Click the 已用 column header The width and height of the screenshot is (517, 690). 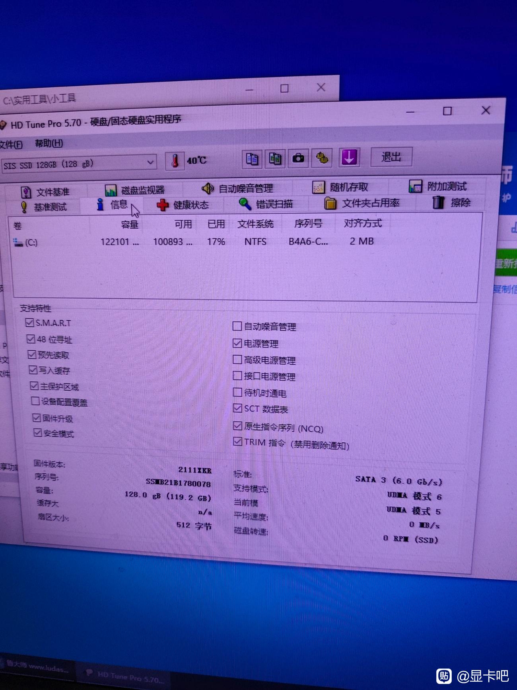pos(215,224)
